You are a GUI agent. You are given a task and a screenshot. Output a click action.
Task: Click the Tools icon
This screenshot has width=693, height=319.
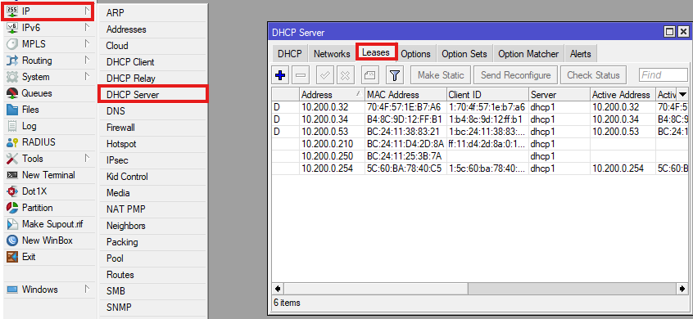[13, 159]
